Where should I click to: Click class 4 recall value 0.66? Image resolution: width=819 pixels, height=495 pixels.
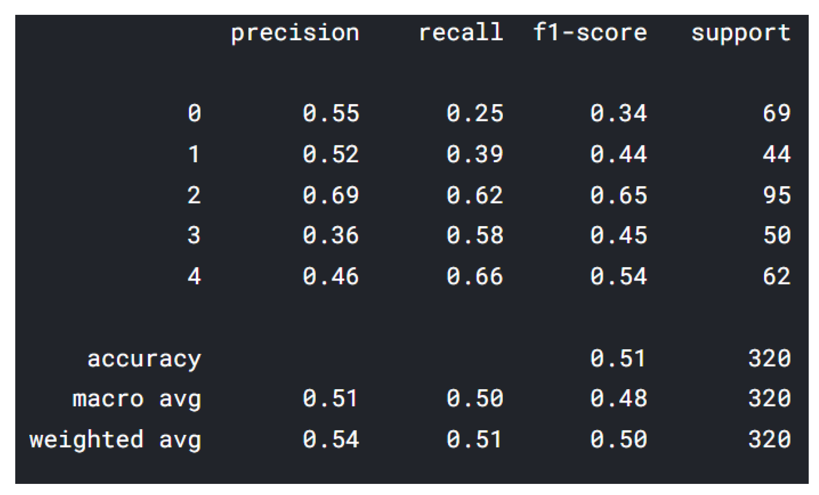pos(475,276)
